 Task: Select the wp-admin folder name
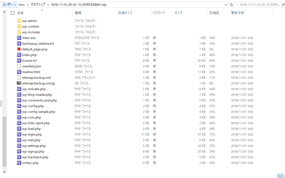point(30,21)
